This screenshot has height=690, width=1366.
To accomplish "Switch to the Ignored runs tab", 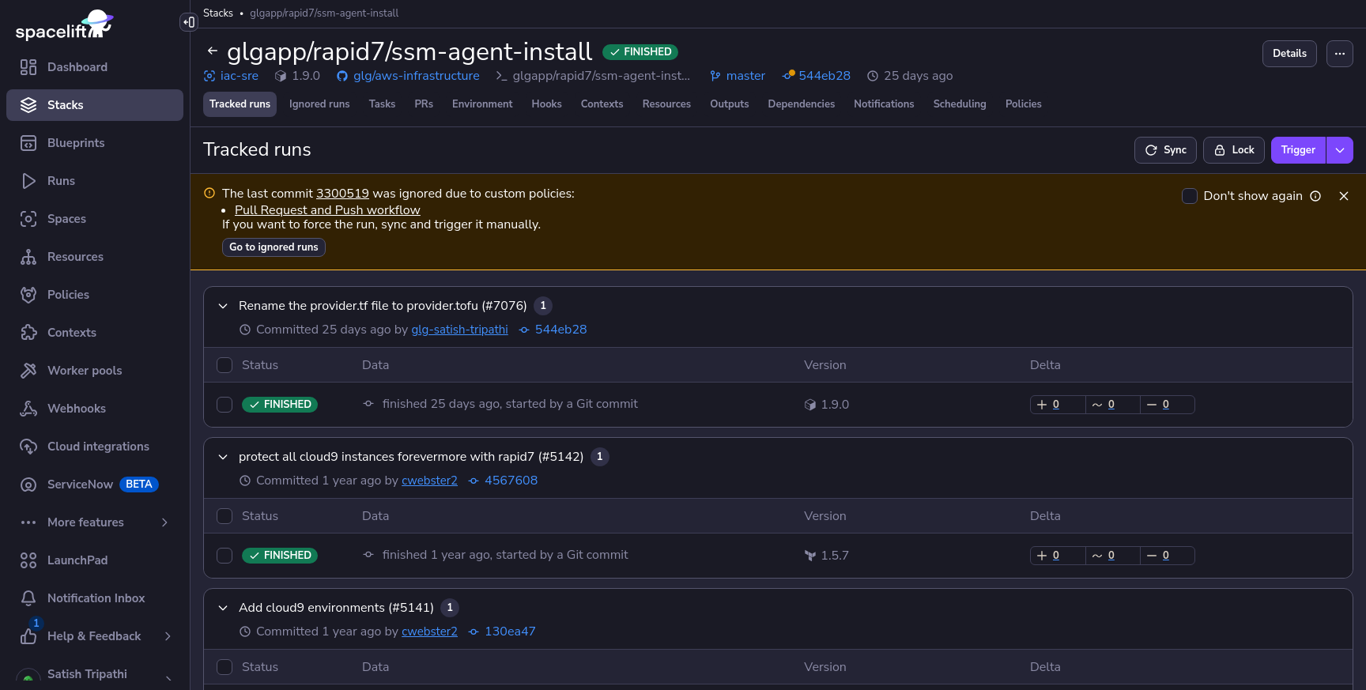I will point(319,104).
